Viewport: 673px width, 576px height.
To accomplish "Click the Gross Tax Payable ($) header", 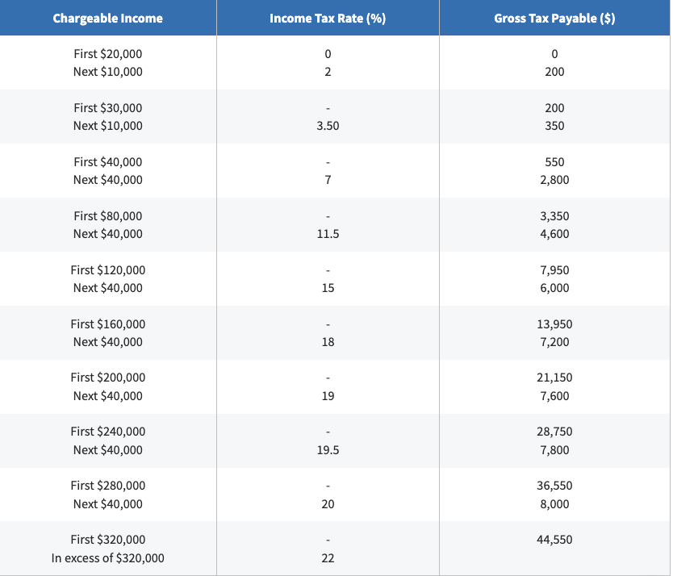I will pos(554,19).
